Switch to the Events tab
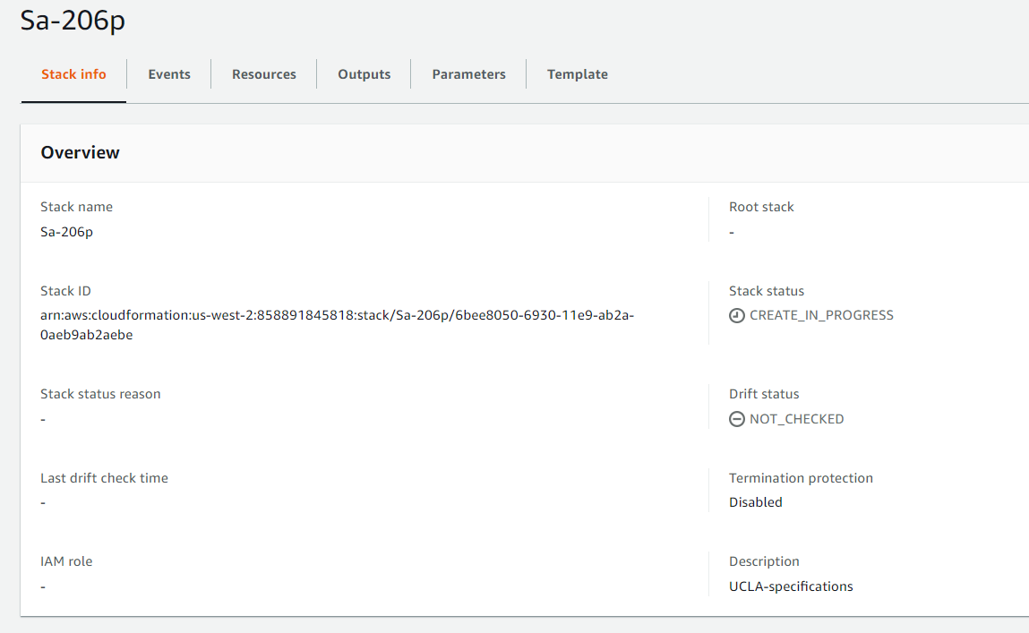Screen dimensions: 1029x633 (x=169, y=74)
